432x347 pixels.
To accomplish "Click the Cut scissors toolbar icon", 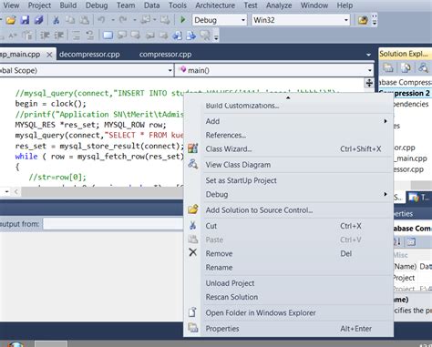I will 56,20.
